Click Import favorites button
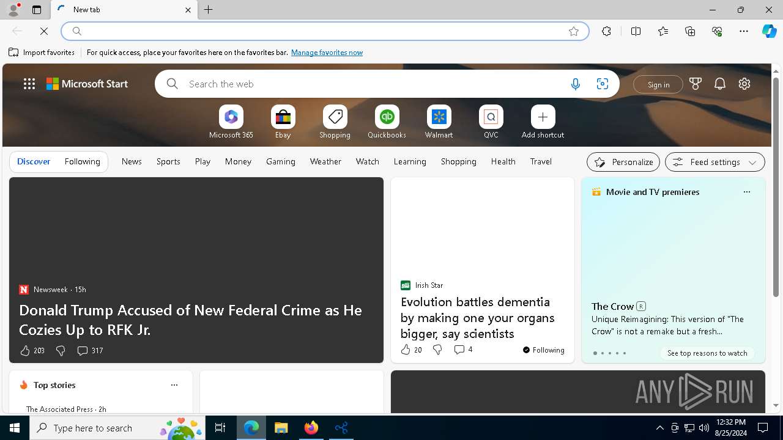This screenshot has height=440, width=783. tap(42, 53)
